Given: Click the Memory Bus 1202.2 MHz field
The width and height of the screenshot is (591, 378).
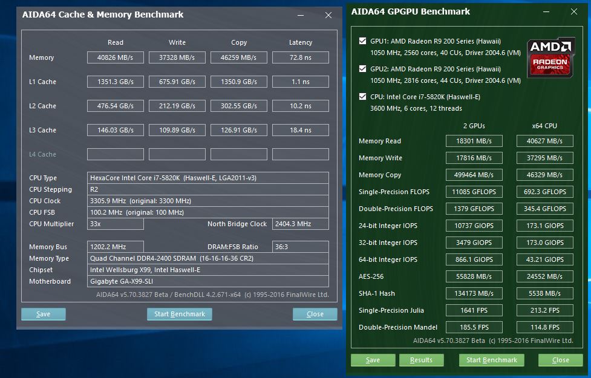Looking at the screenshot, I should point(116,247).
